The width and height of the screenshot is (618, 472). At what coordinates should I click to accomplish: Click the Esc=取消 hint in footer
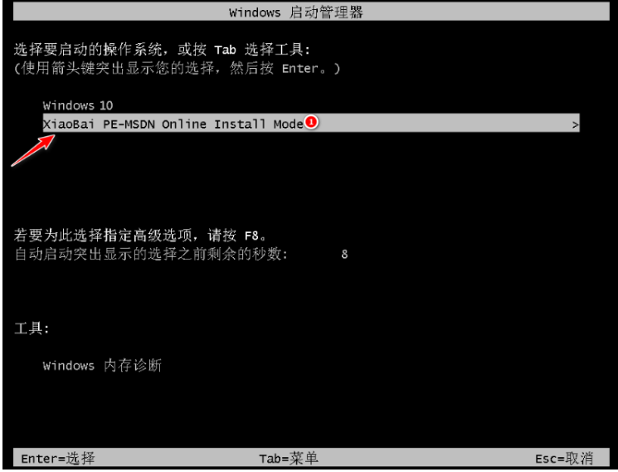(x=564, y=458)
